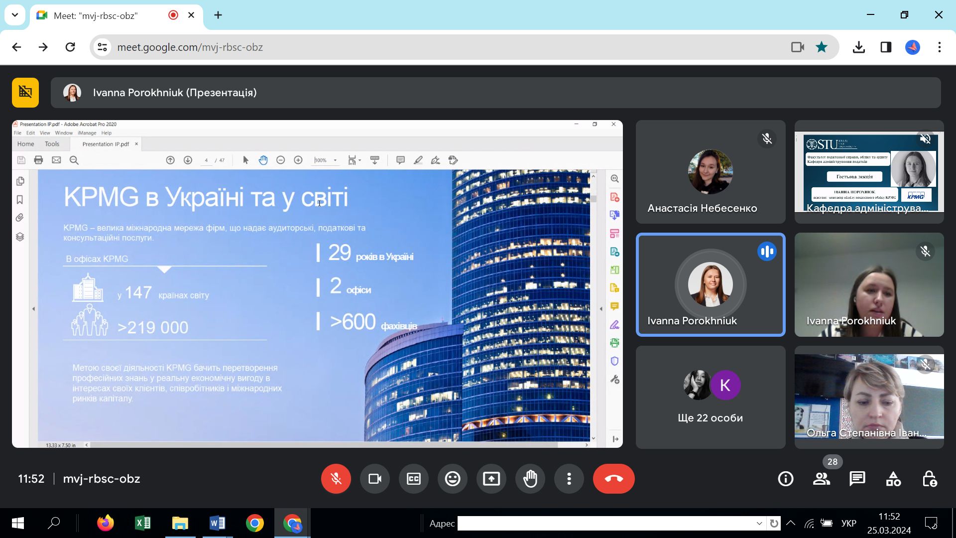Switch to Acrobat Home tab
The width and height of the screenshot is (956, 538).
click(x=26, y=144)
